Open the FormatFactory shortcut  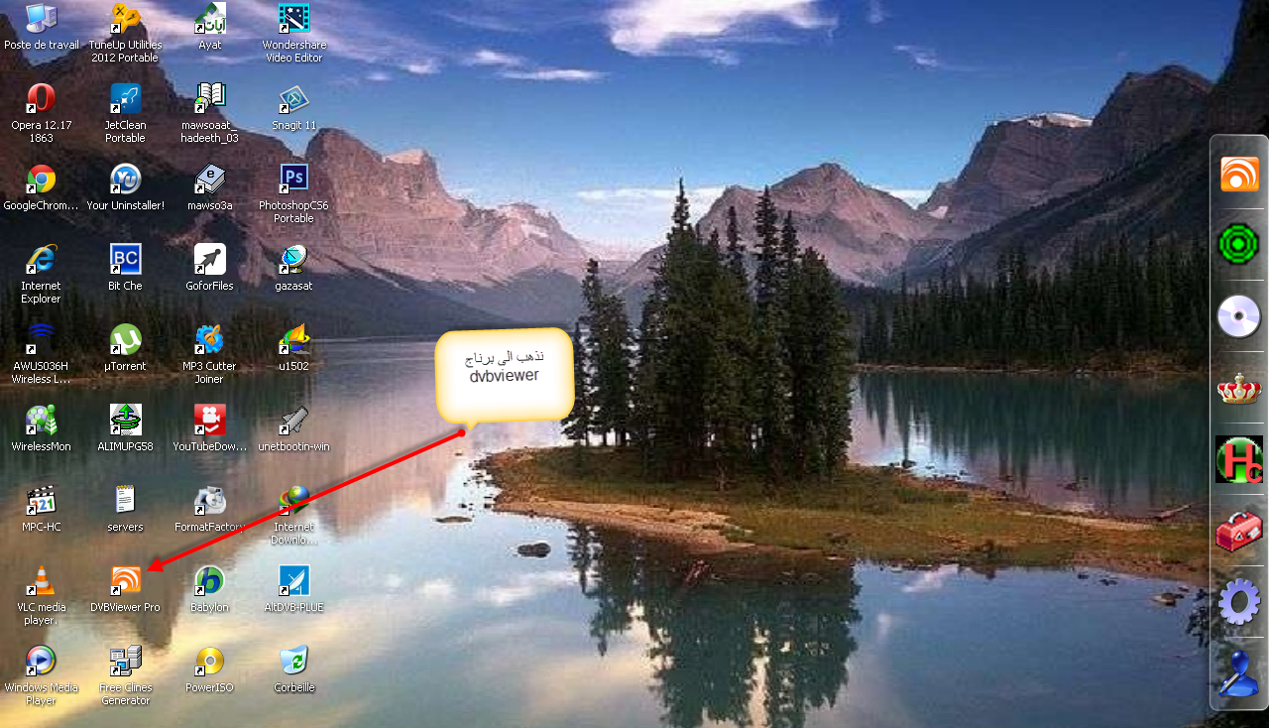[209, 500]
